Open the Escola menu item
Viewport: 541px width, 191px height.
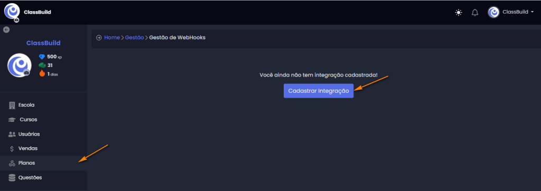click(43, 105)
